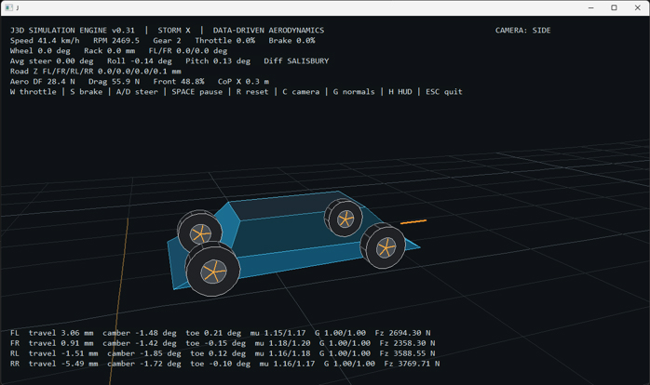Click the 'Pitch 0.13 deg' value
The width and height of the screenshot is (650, 385).
tap(218, 61)
